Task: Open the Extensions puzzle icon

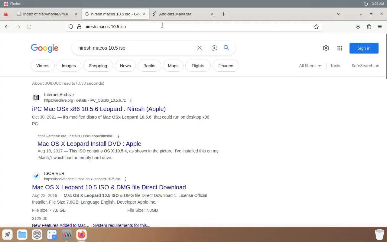Action: click(369, 27)
